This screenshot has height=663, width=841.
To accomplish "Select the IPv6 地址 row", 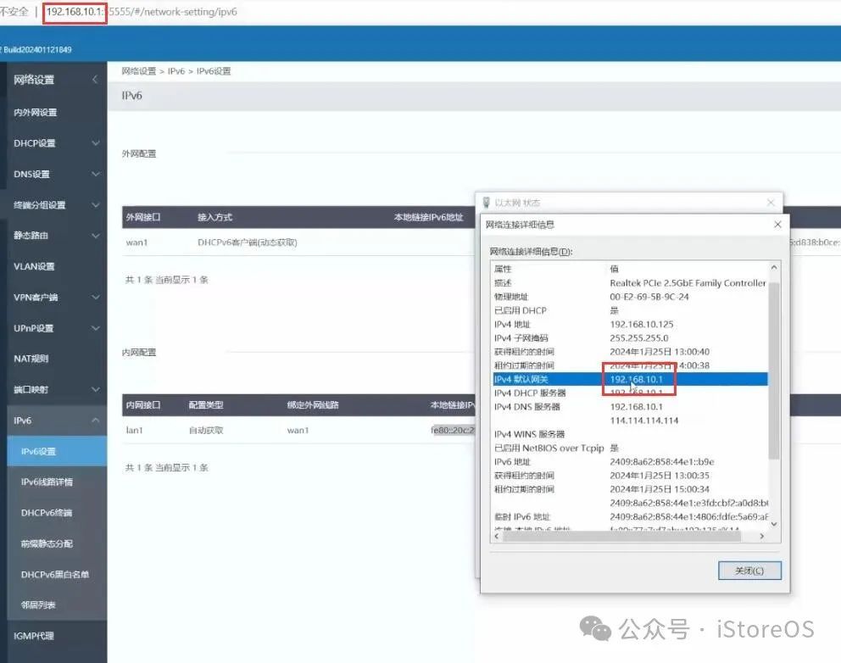I will 630,462.
